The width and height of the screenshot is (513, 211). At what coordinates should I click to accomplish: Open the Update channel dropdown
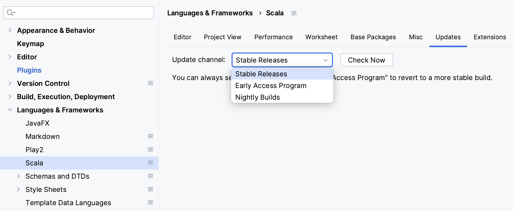282,60
